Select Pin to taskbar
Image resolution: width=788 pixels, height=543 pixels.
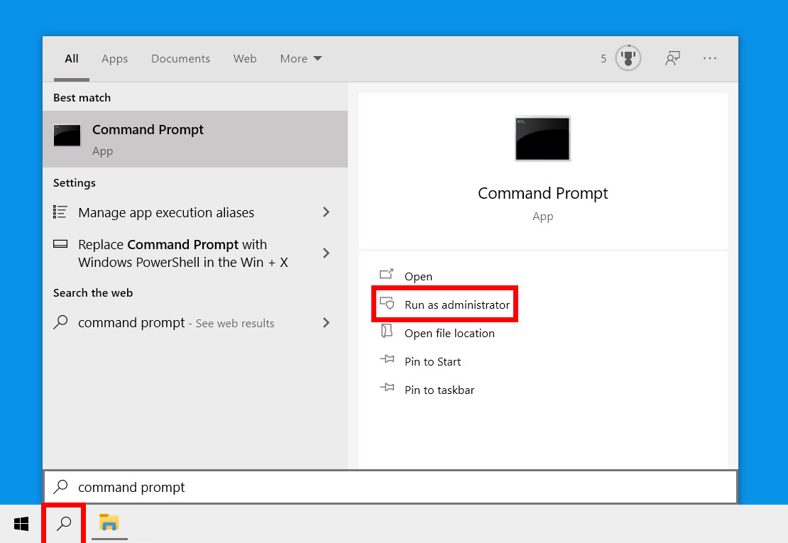[x=439, y=390]
